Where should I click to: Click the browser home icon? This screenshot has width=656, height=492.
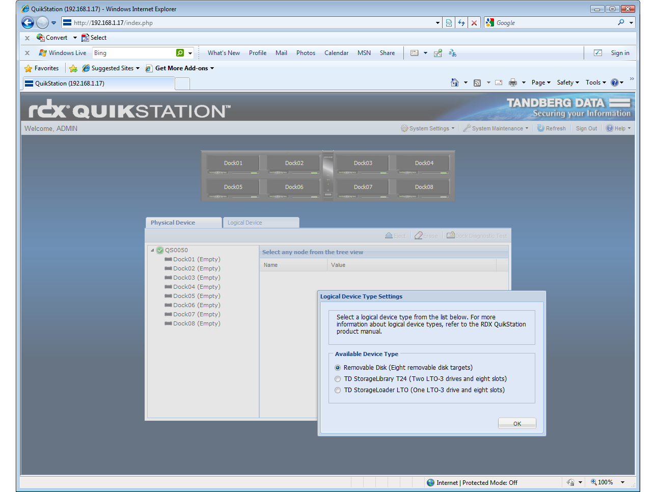click(454, 83)
